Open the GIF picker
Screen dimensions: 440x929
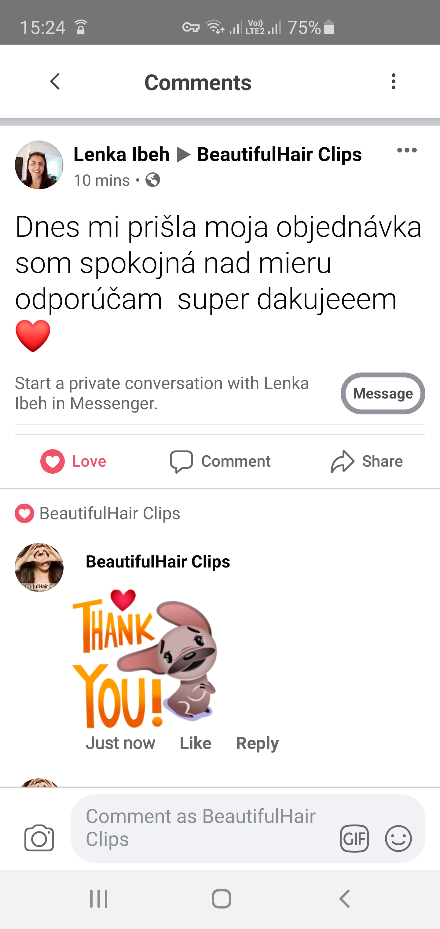click(354, 838)
